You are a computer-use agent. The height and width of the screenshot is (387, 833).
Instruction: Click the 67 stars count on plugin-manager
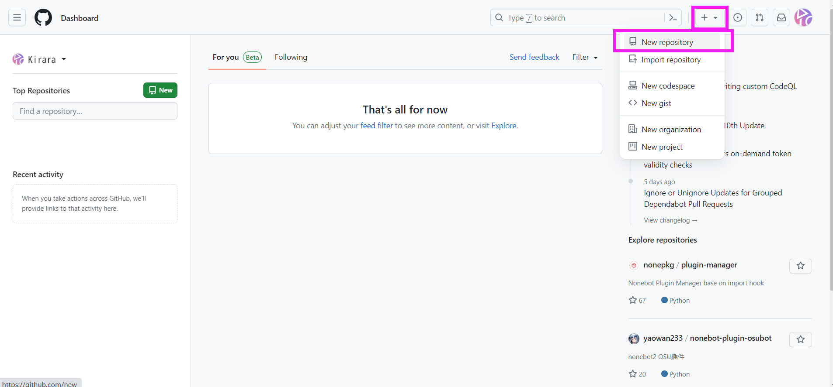[637, 300]
